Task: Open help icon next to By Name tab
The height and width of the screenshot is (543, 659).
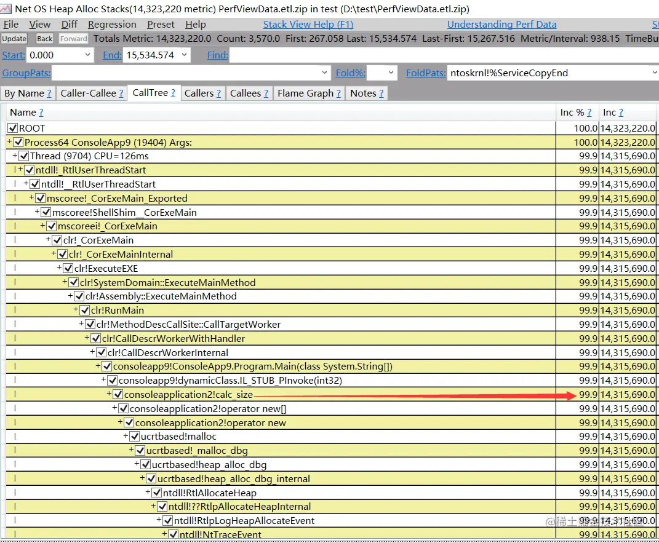Action: click(49, 93)
